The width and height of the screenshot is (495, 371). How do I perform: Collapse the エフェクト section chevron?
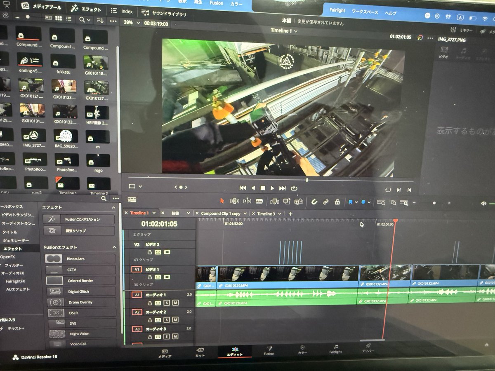tap(114, 208)
